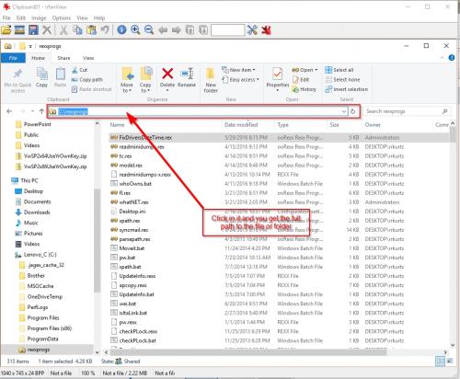The height and width of the screenshot is (379, 460).
Task: Click the IrfanView Open file icon
Action: (6, 30)
